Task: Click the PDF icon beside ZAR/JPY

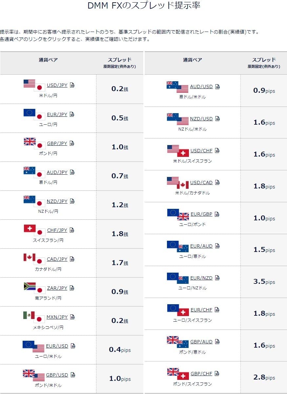Action: (x=72, y=288)
